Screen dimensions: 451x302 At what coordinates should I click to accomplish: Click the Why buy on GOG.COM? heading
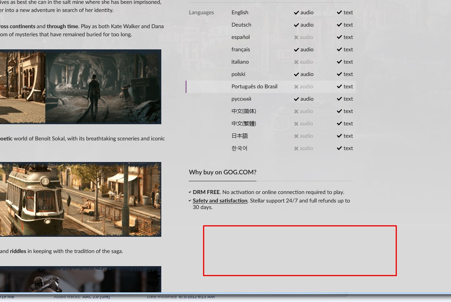point(223,172)
